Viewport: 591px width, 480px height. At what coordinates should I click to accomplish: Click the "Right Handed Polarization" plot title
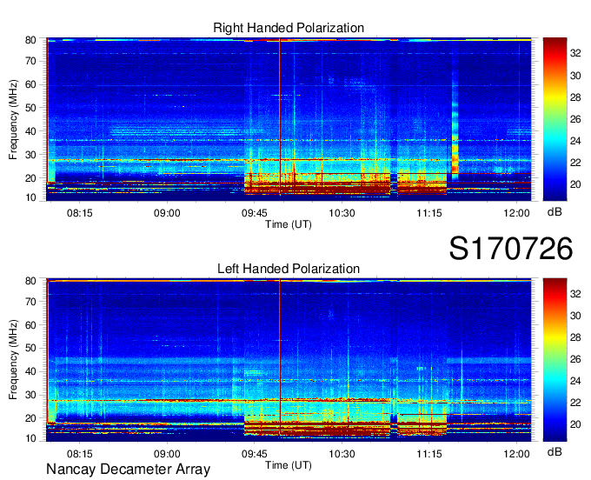(289, 28)
